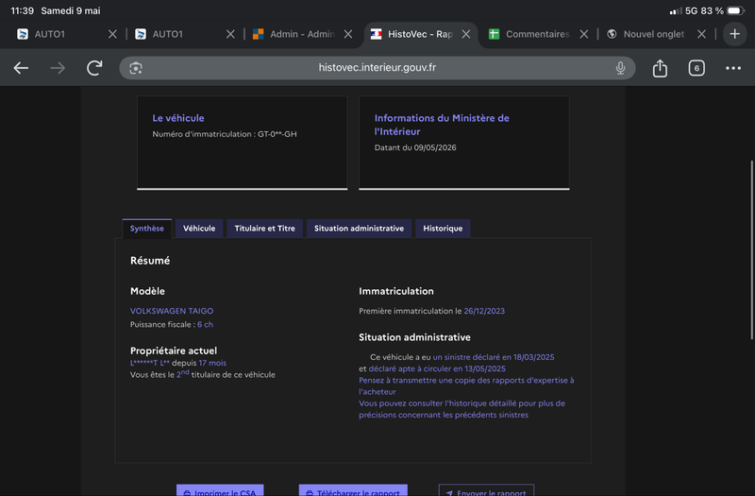The image size is (755, 496).
Task: Open the Historique tab
Action: tap(443, 229)
